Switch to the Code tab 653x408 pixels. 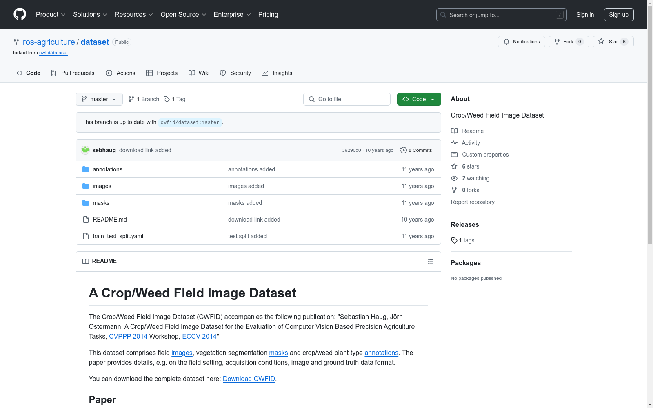pos(29,73)
